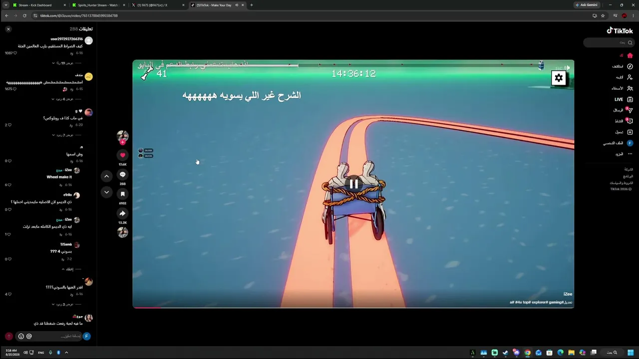Screen dimensions: 639x359
Task: Insert a mention with the @ icon
Action: point(29,336)
